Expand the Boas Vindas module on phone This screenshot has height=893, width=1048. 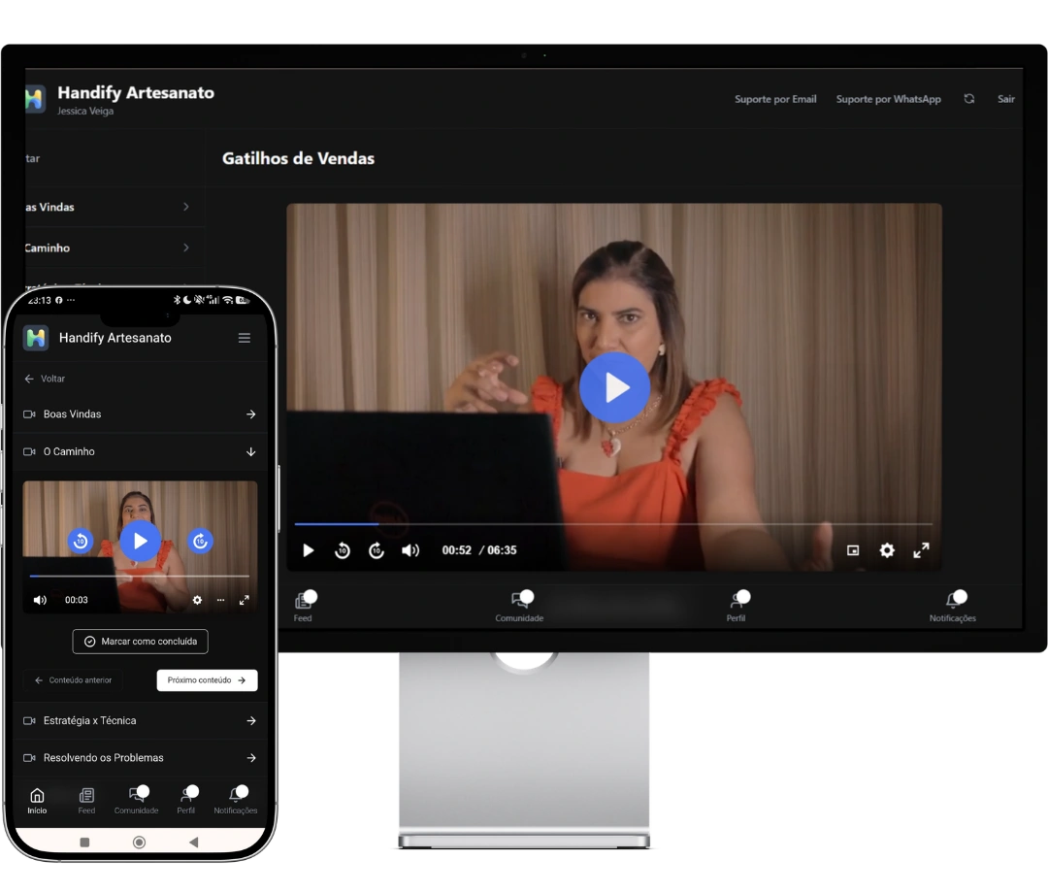[x=140, y=414]
